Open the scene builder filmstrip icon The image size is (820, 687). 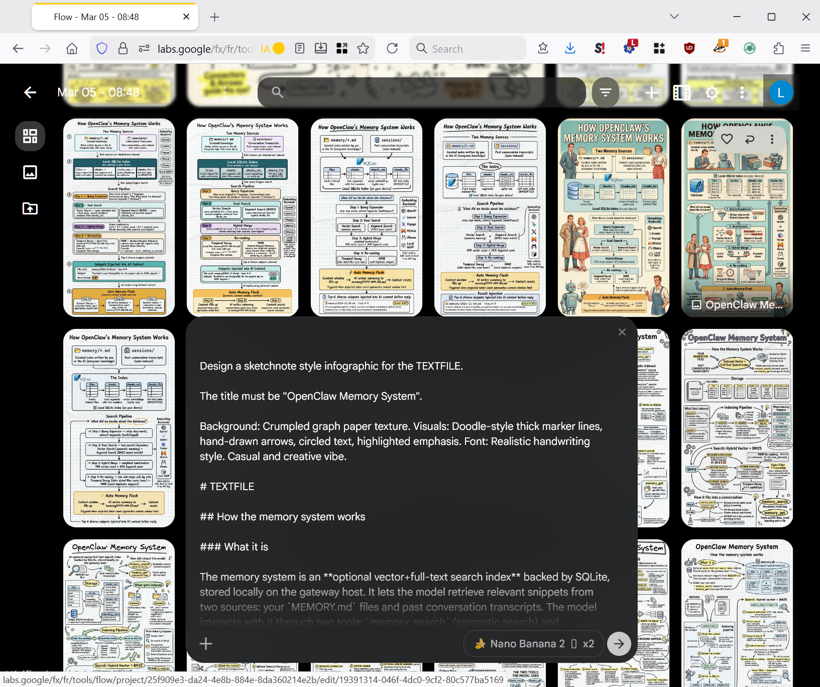[x=681, y=92]
